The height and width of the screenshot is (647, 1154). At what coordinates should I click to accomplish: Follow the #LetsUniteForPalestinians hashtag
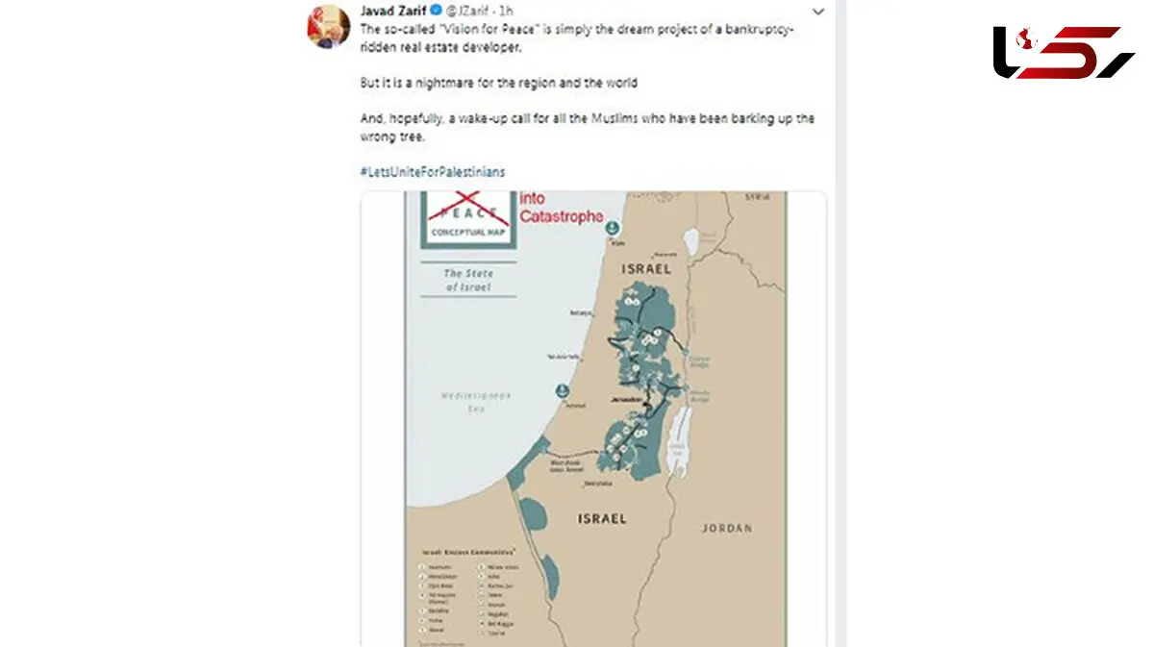[x=433, y=172]
